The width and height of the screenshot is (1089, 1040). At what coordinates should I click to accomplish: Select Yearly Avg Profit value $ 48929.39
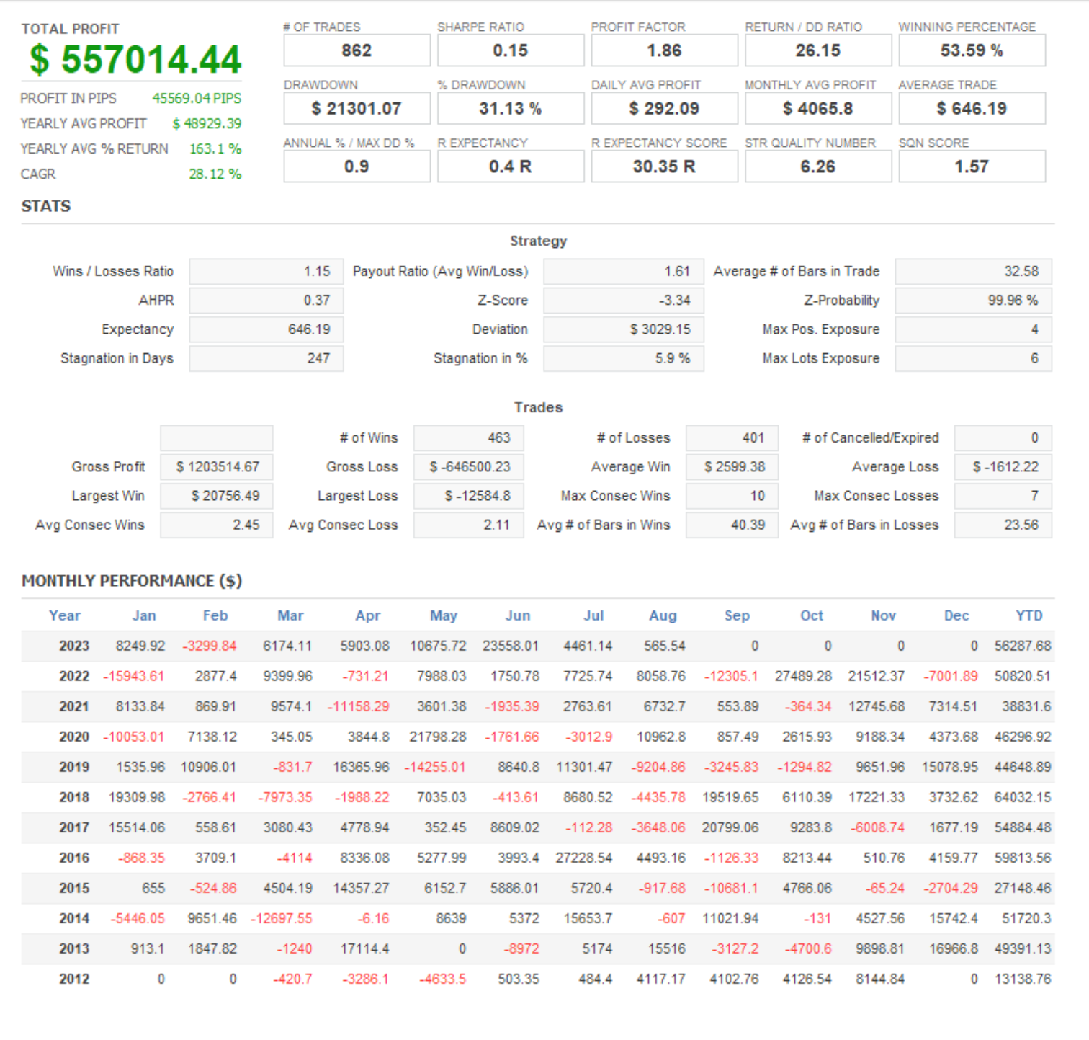[x=207, y=123]
